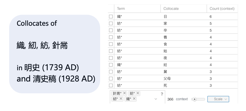This screenshot has height=111, width=246.
Task: Click the question mark help icon
Action: click(162, 94)
